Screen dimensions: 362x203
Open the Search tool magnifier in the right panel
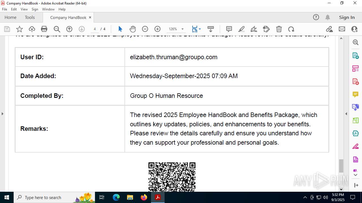click(355, 42)
